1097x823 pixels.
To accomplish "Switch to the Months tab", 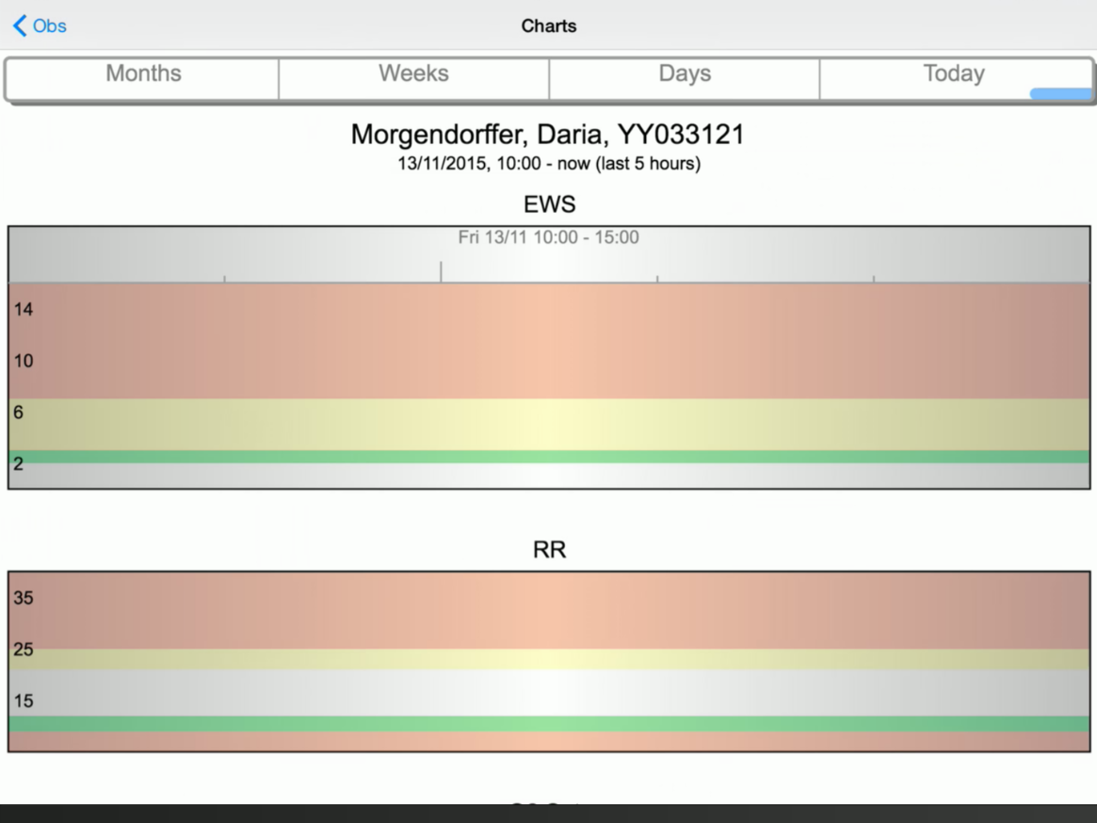I will (x=143, y=74).
